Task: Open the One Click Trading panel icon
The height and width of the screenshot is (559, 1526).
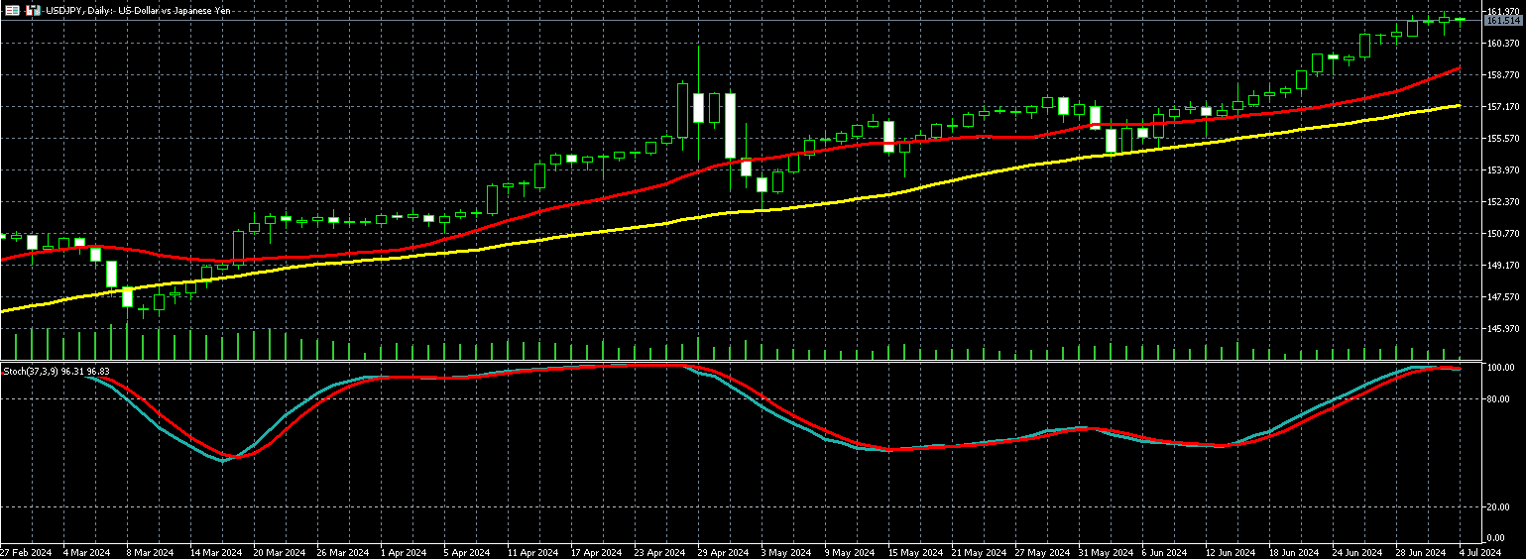Action: point(12,10)
